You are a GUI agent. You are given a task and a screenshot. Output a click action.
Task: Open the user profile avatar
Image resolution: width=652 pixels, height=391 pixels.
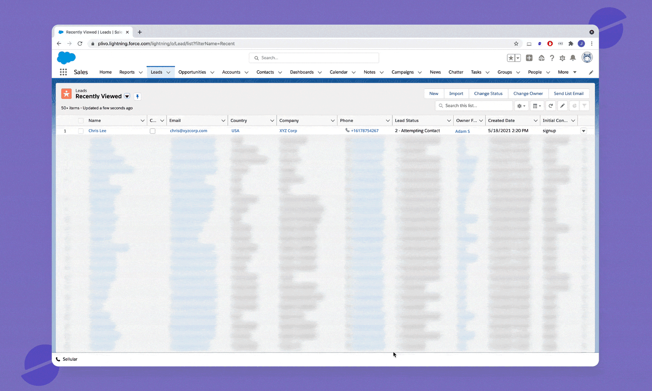(x=587, y=58)
